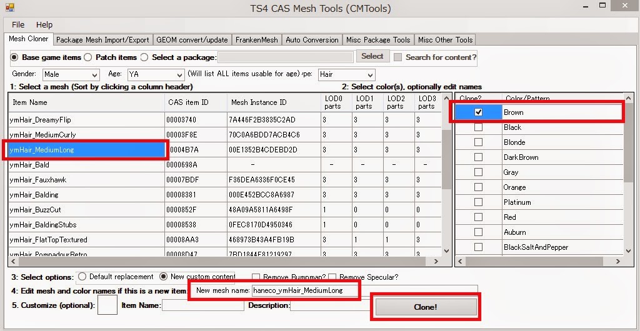Screen dimensions: 640x331
Task: Click mesh list horizontal scrollbar left arrow
Action: 13,261
